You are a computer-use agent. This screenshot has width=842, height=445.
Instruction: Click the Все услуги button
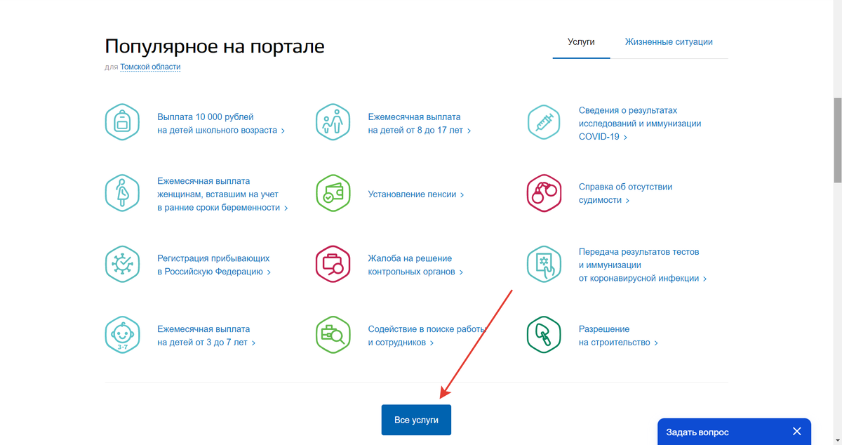tap(416, 420)
